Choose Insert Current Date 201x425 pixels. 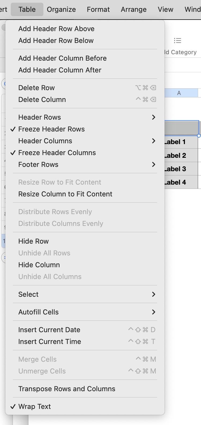(49, 330)
